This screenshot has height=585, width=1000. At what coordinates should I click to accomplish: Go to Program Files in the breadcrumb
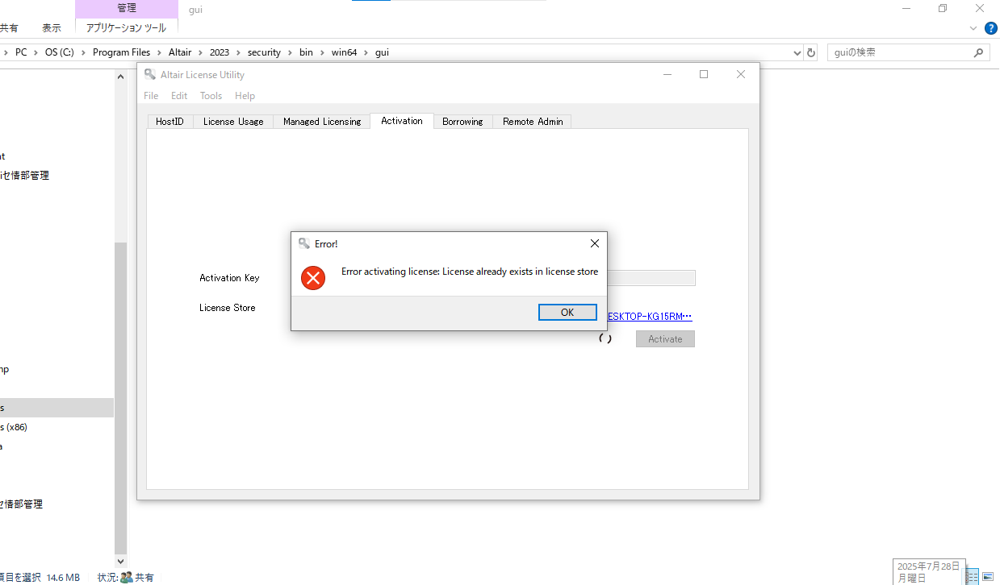[122, 52]
